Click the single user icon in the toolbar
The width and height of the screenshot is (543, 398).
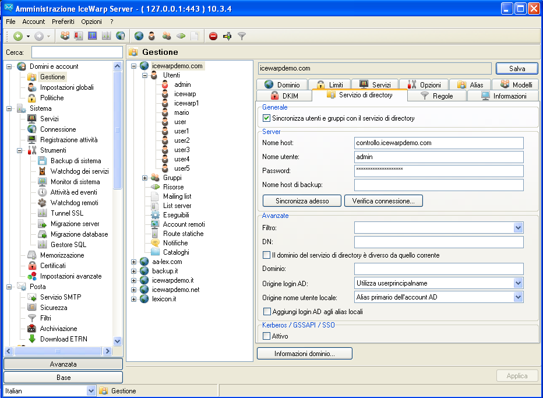tap(151, 36)
